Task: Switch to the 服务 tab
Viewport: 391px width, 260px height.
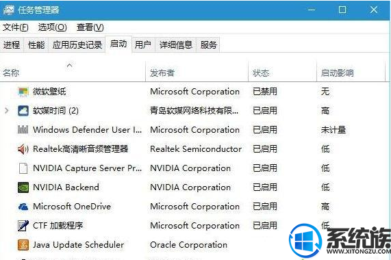Action: 208,45
